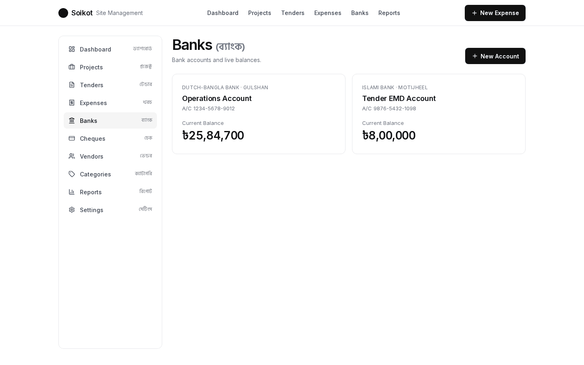The width and height of the screenshot is (584, 365).
Task: Click the Operations Account card title
Action: tap(217, 98)
